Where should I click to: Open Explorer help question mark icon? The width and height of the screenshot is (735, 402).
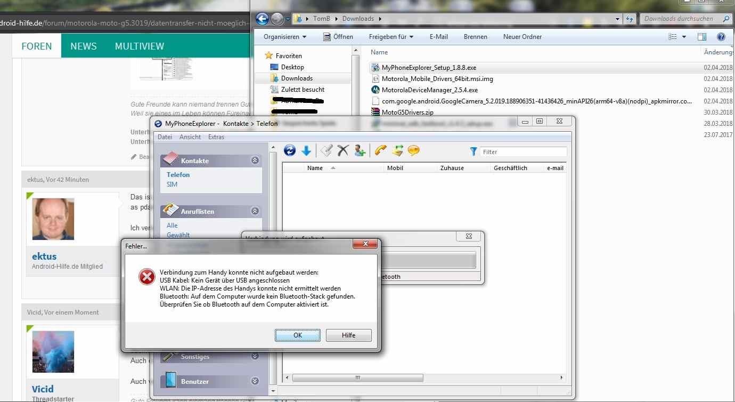pos(721,37)
